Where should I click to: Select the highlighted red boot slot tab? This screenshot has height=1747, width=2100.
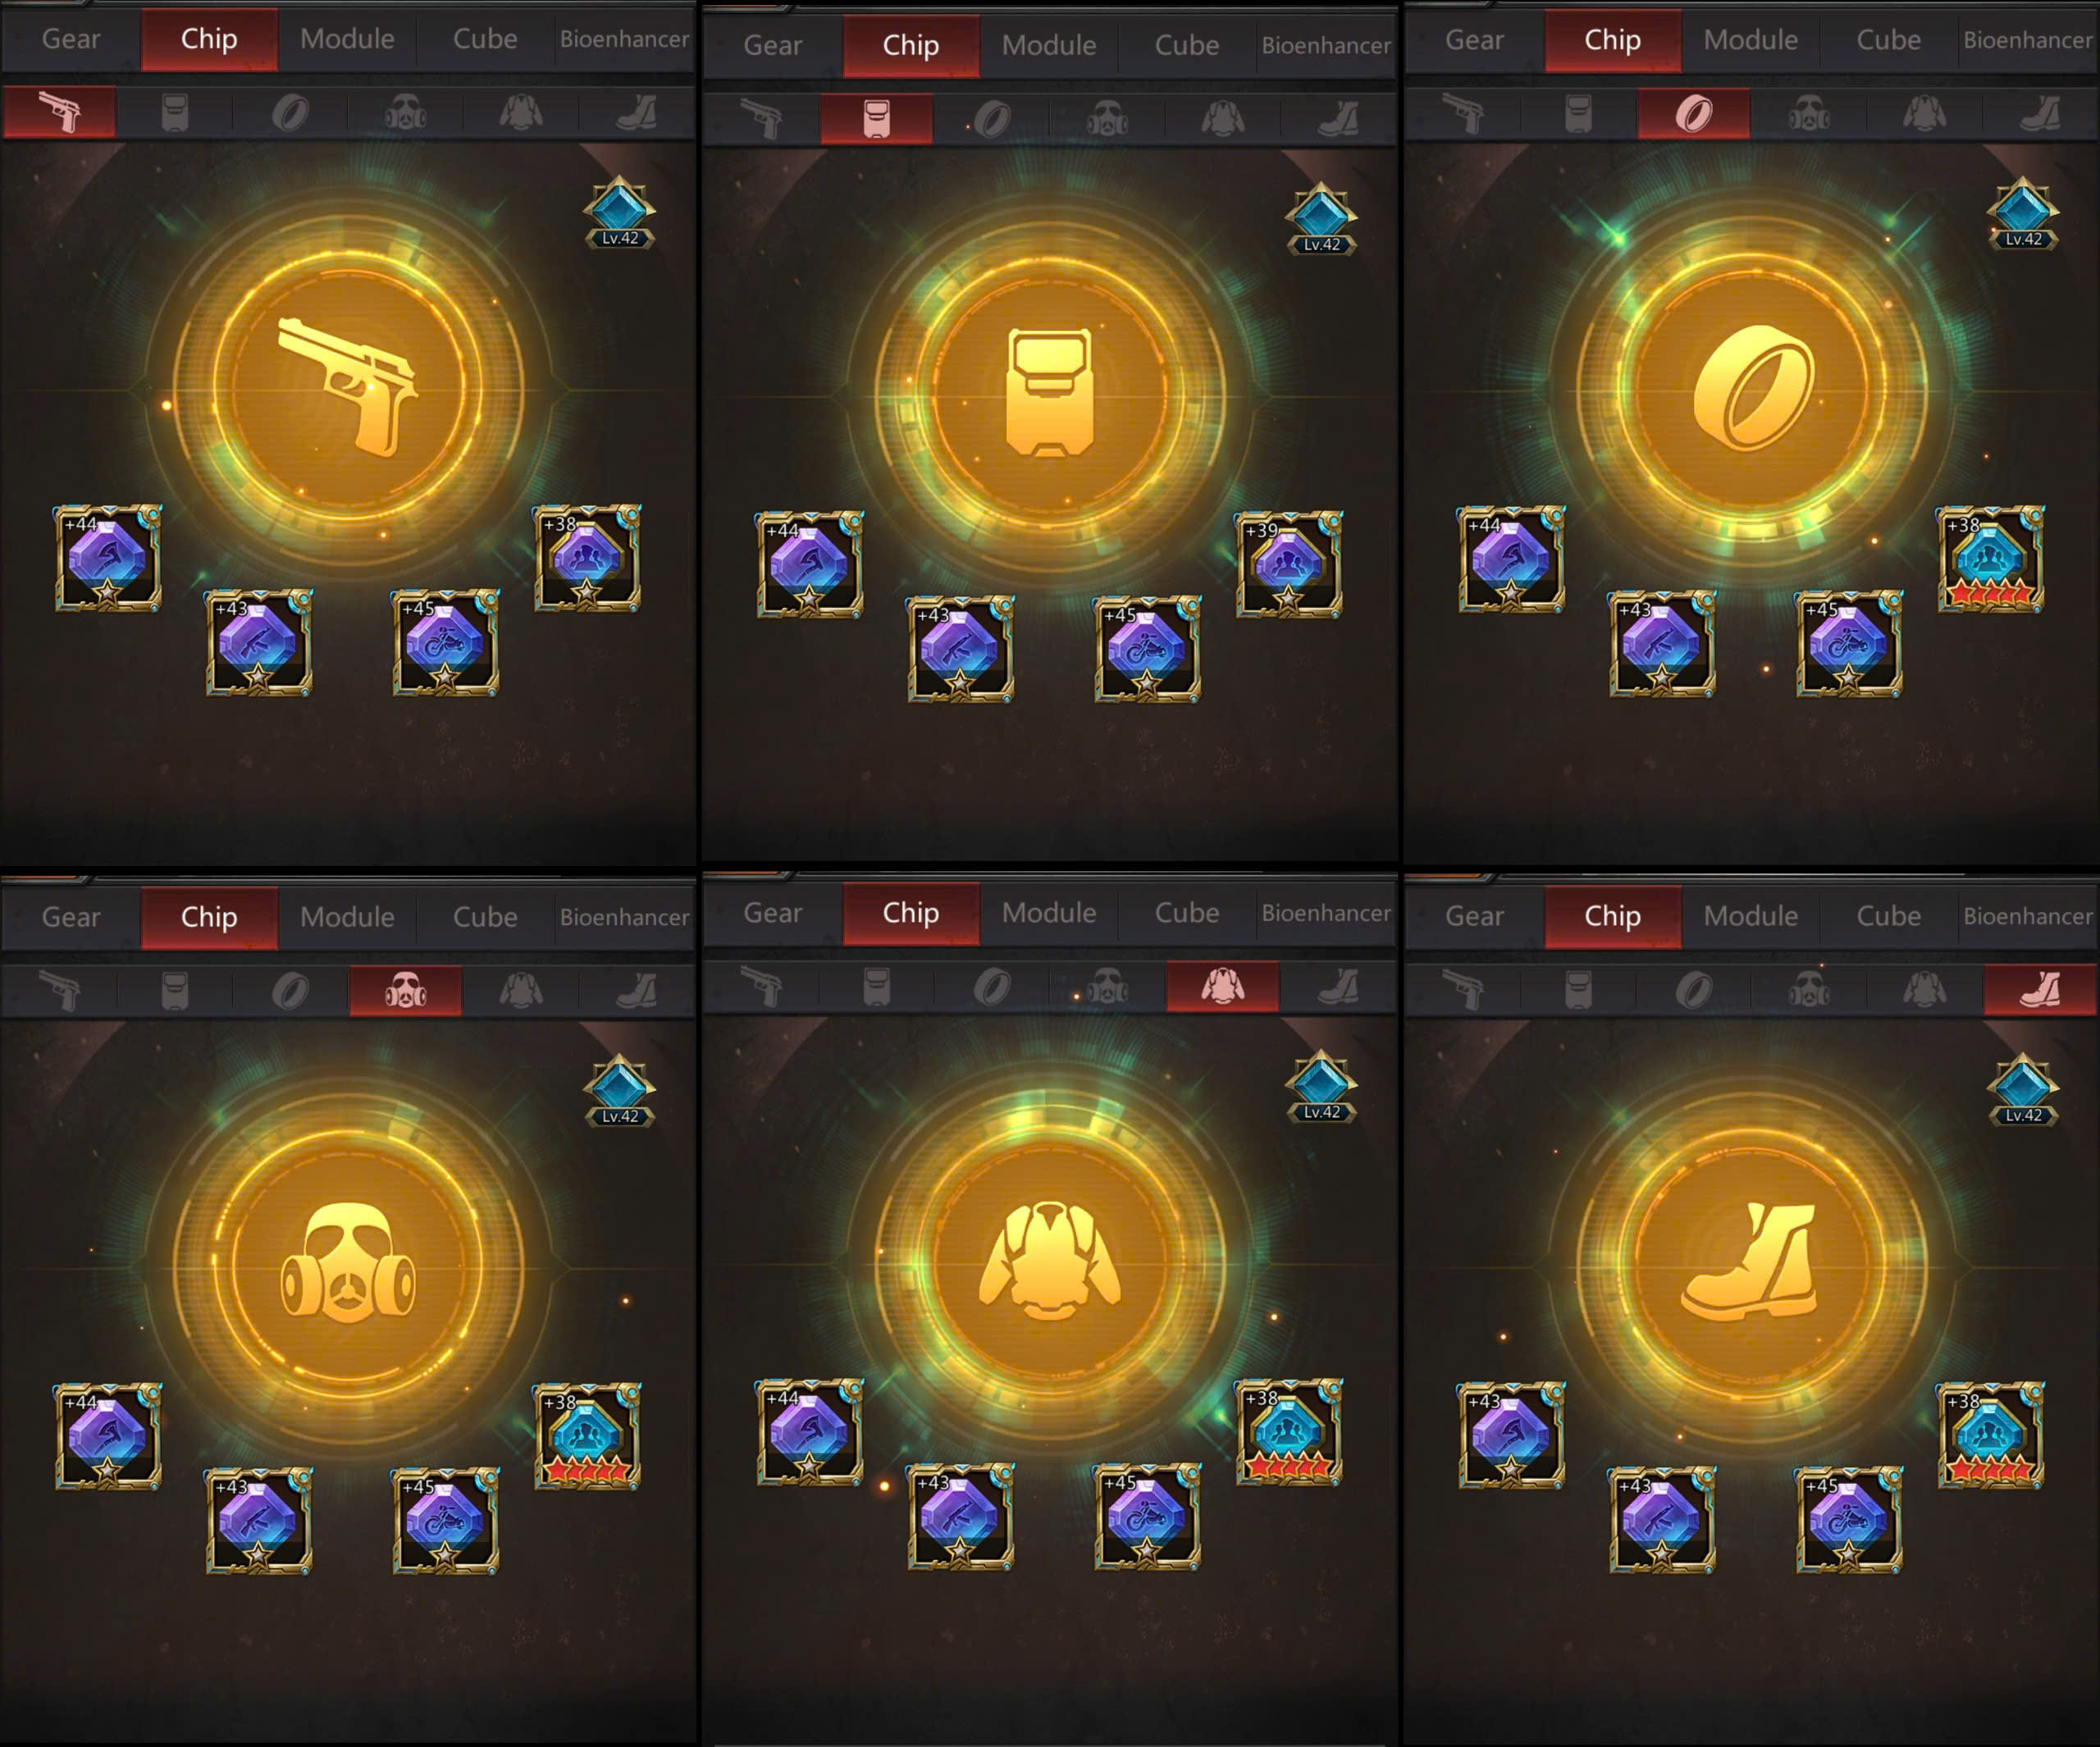2040,989
